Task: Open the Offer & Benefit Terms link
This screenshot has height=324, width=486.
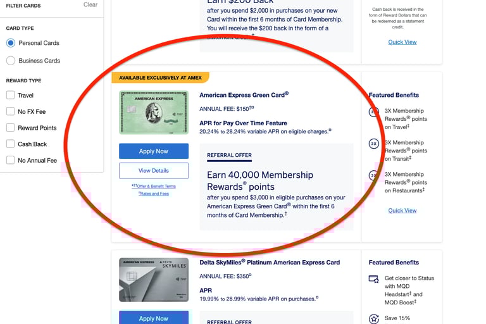Action: point(154,186)
